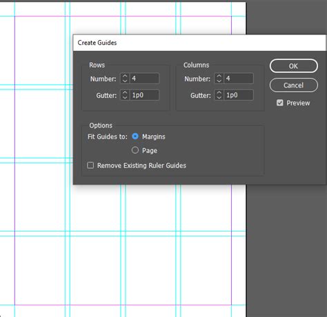Focus the Columns Number input field

coord(239,79)
